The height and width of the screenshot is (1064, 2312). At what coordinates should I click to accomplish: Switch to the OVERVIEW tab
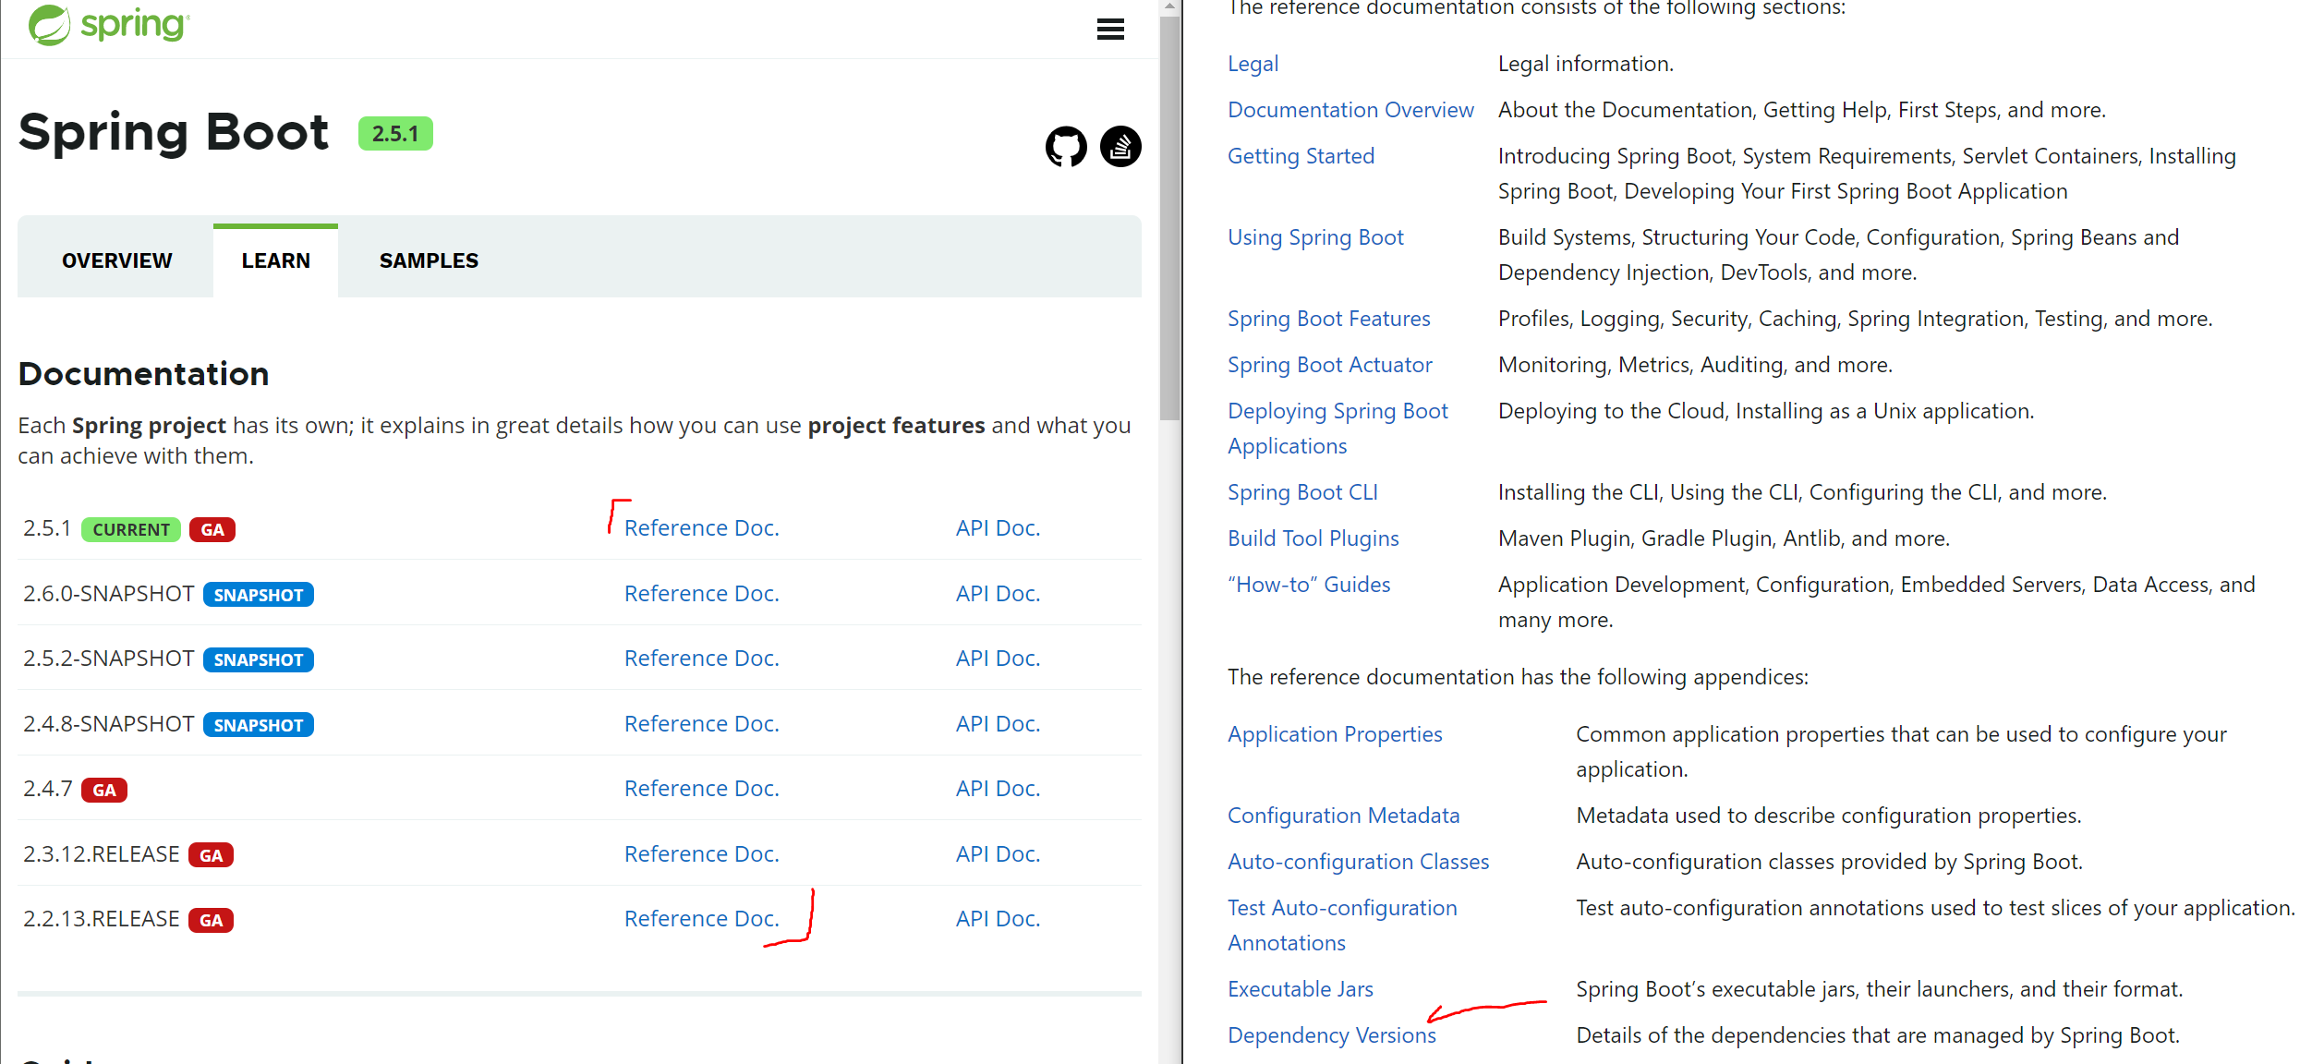click(116, 260)
